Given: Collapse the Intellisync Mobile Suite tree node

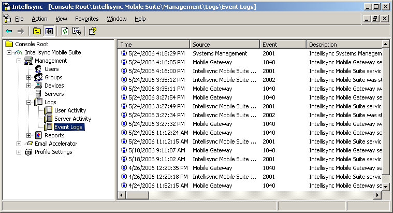Looking at the screenshot, I should (x=9, y=52).
